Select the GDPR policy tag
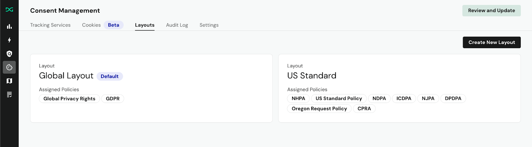 click(x=112, y=99)
